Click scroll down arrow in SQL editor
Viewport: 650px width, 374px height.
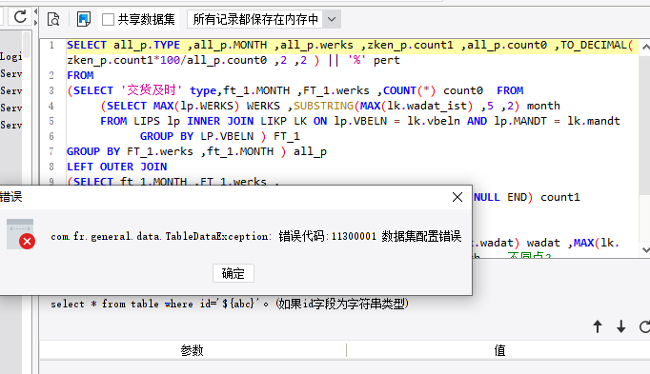click(x=645, y=250)
